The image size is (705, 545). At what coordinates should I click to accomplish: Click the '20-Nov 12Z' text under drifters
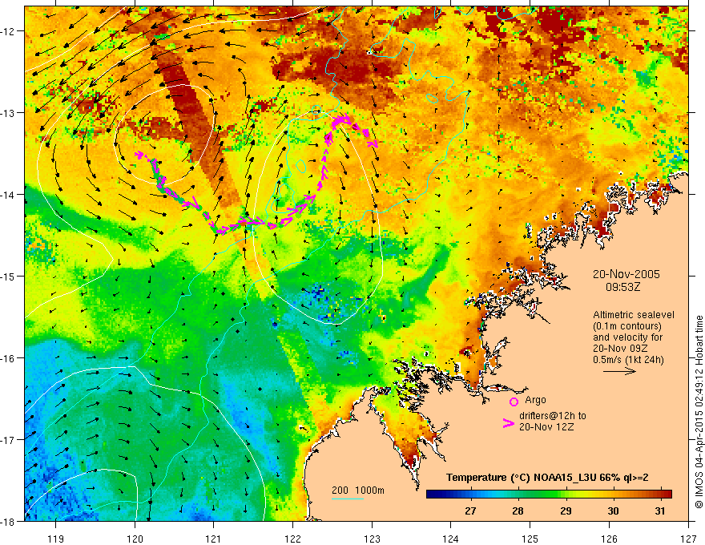(x=546, y=427)
